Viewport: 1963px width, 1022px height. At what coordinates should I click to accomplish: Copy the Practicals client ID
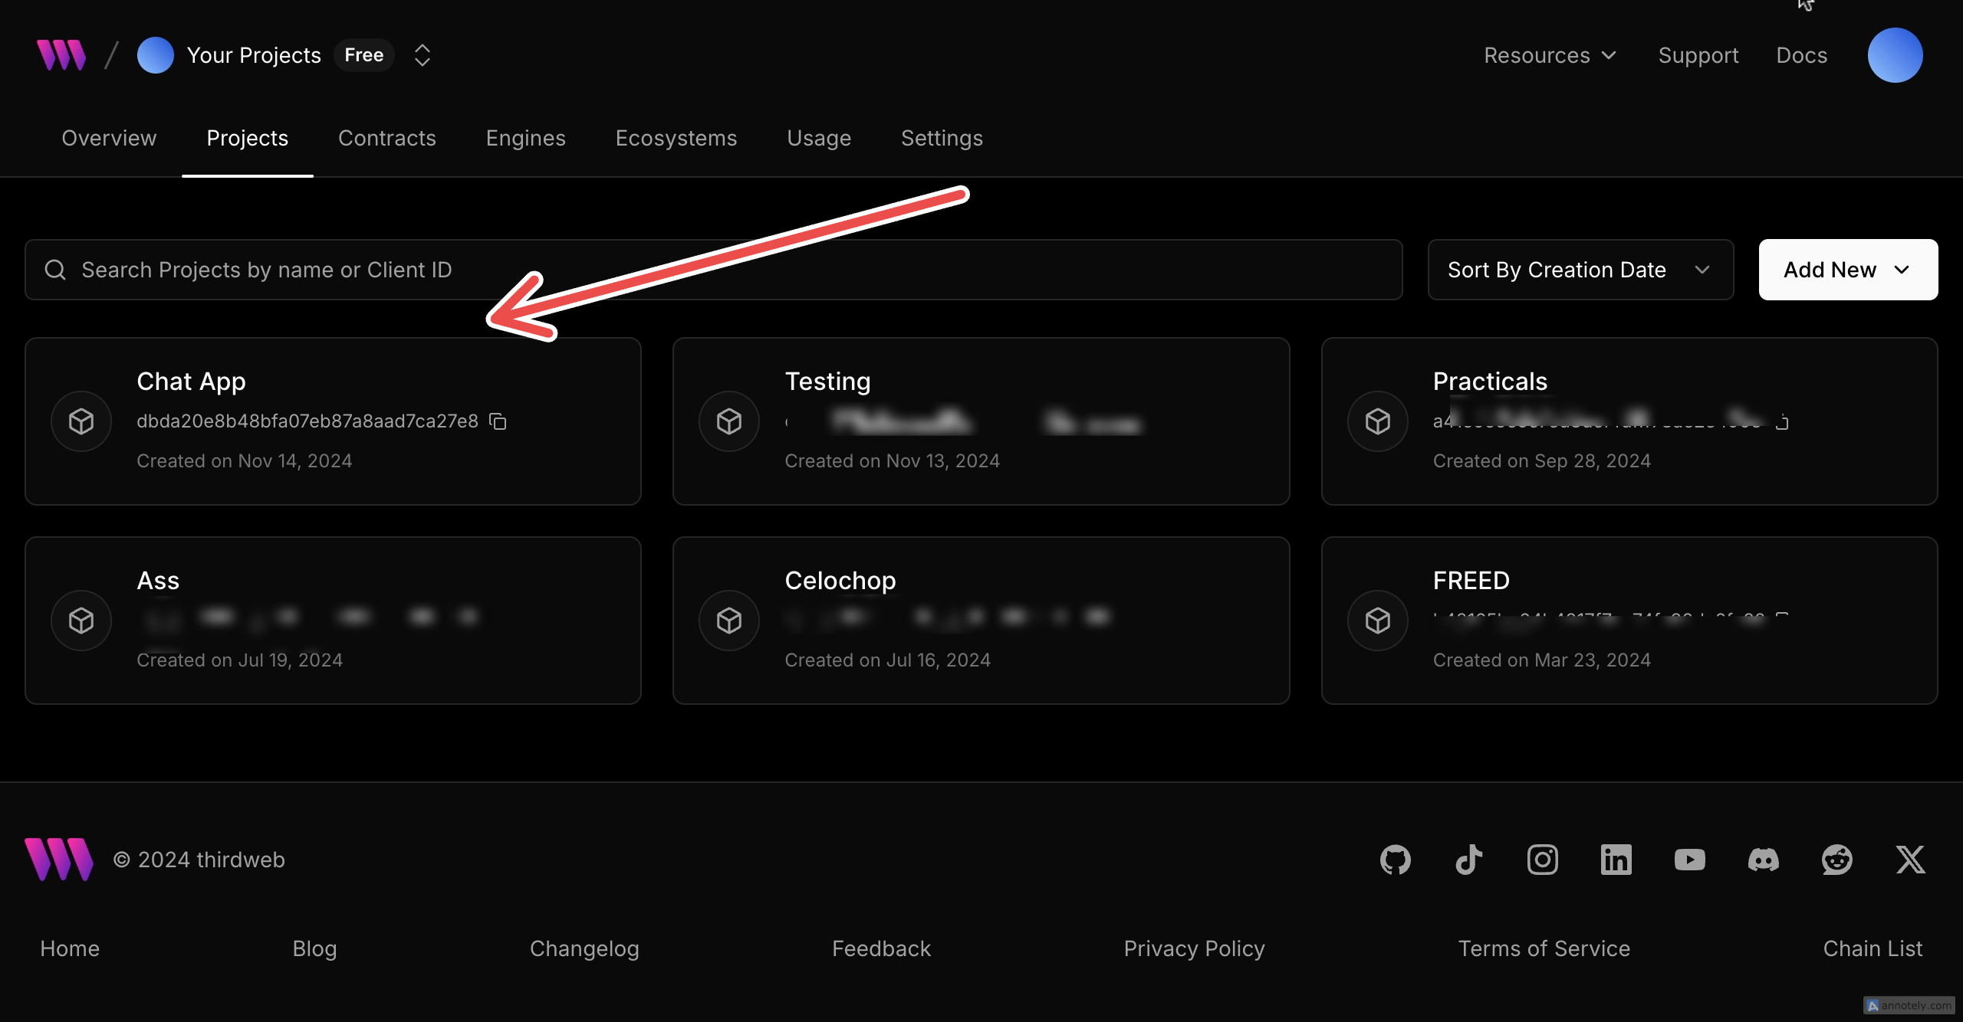1781,421
